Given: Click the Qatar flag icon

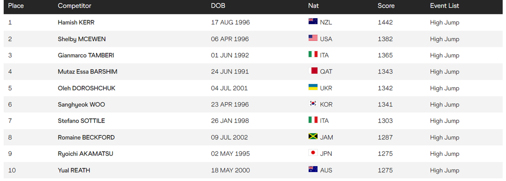Looking at the screenshot, I should (313, 71).
